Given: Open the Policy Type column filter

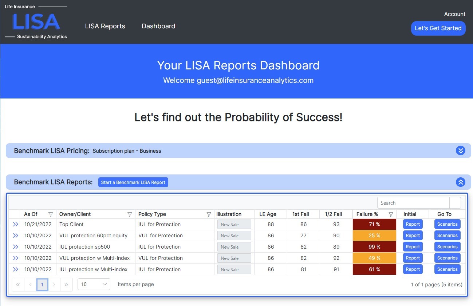Looking at the screenshot, I should [209, 214].
